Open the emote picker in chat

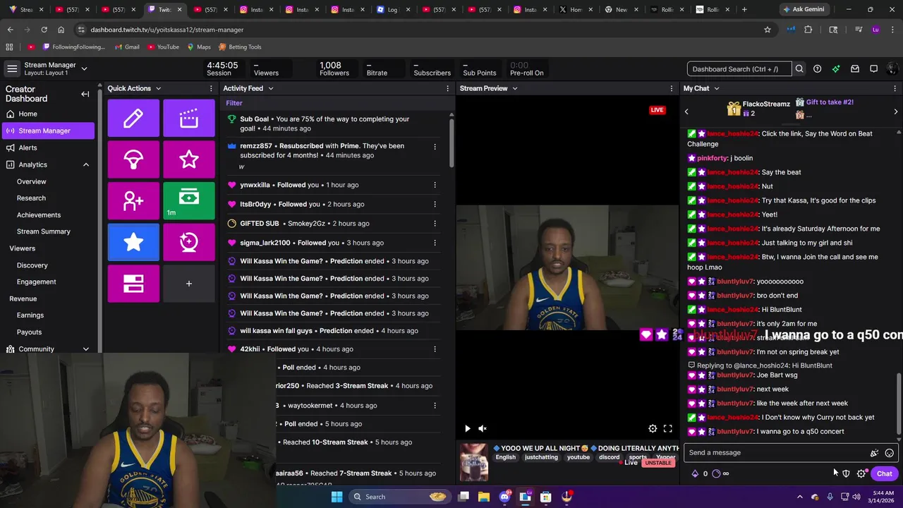(889, 453)
